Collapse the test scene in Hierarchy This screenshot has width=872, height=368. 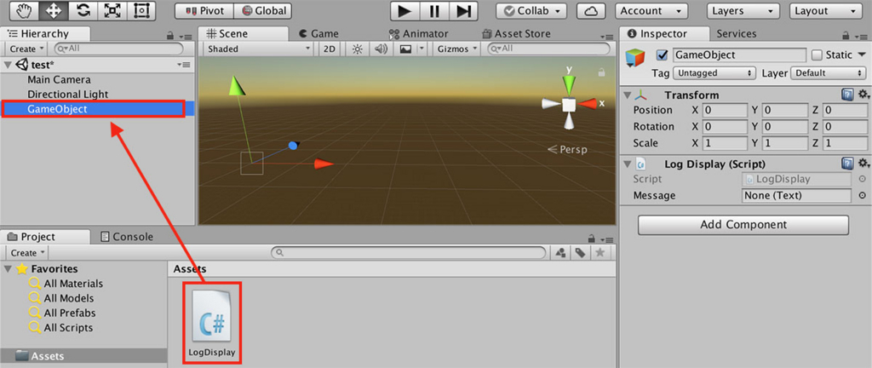[x=8, y=65]
